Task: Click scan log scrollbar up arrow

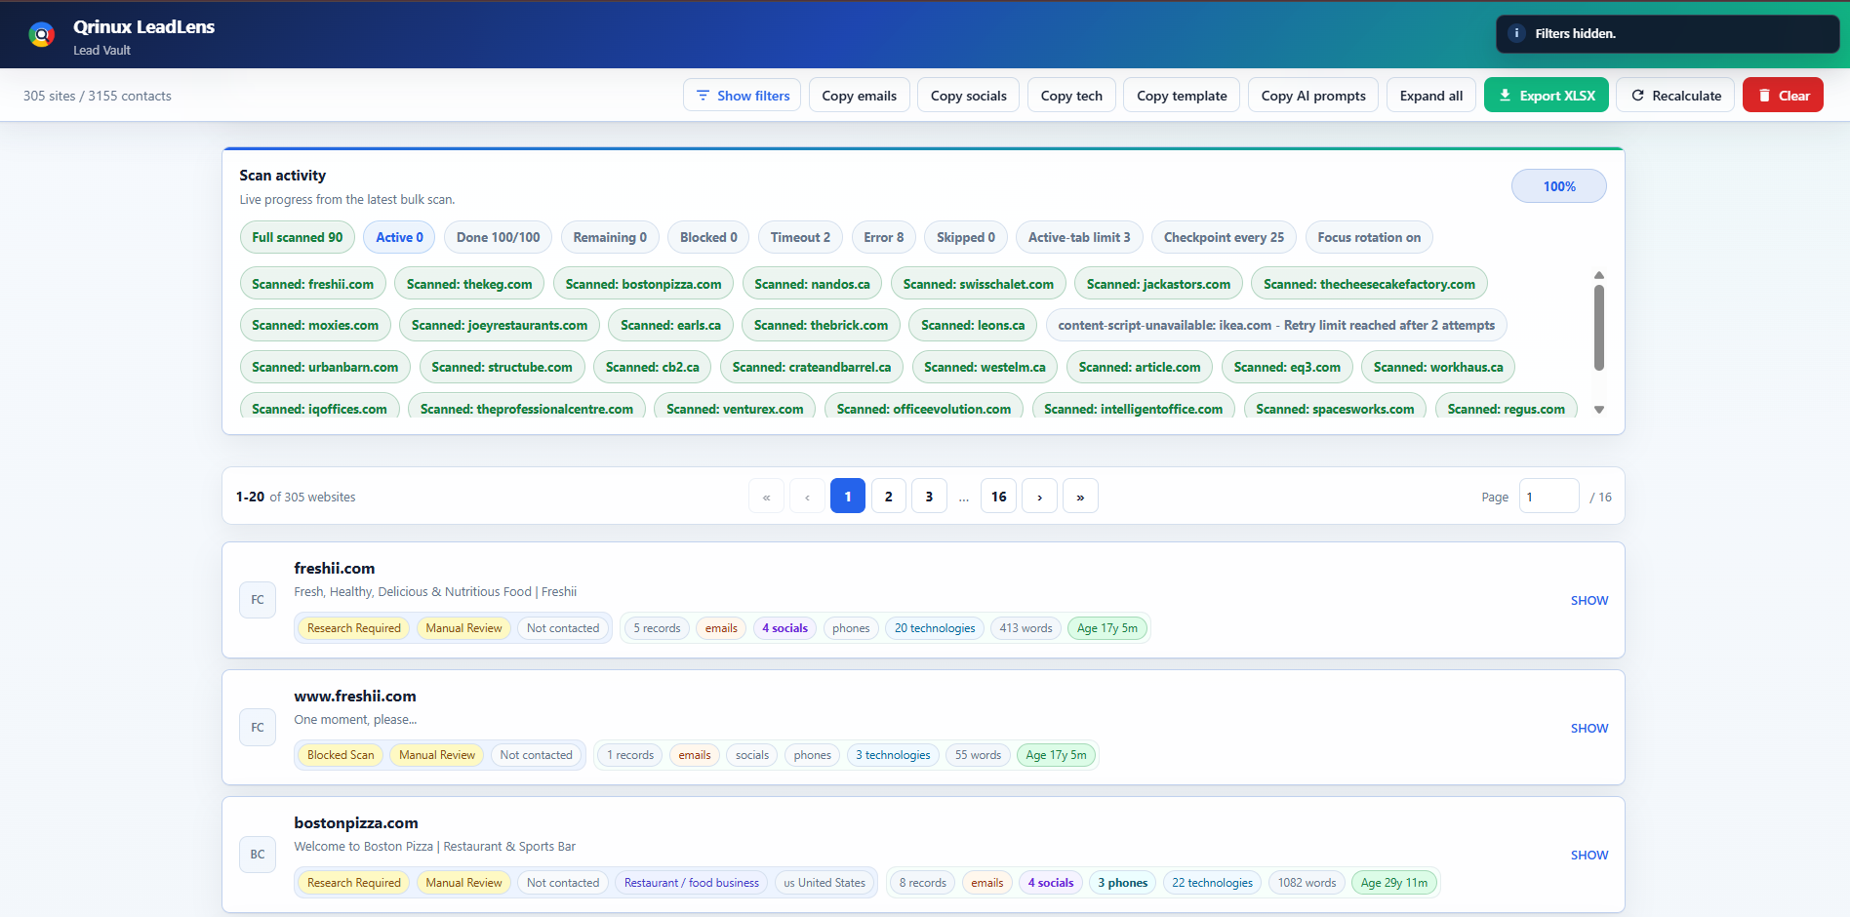Action: pyautogui.click(x=1599, y=275)
